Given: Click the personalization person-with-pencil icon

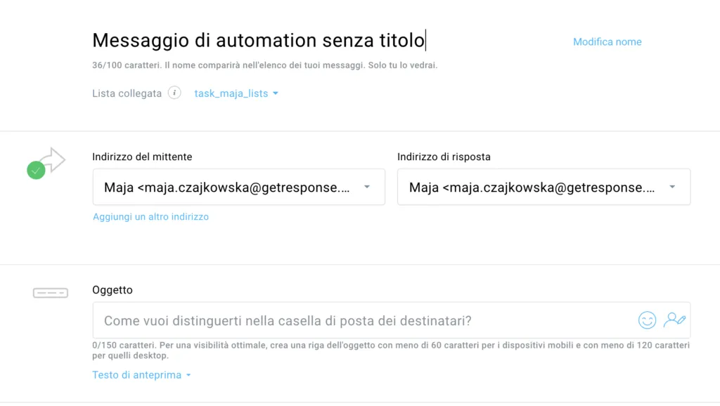Looking at the screenshot, I should pos(674,320).
